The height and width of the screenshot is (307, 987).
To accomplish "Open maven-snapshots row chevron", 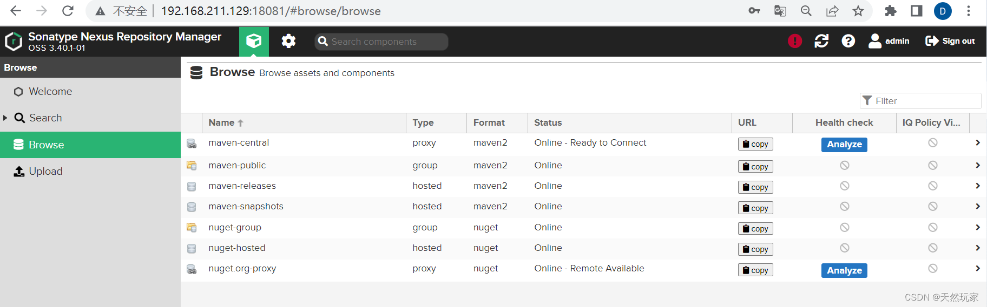I will pos(978,206).
